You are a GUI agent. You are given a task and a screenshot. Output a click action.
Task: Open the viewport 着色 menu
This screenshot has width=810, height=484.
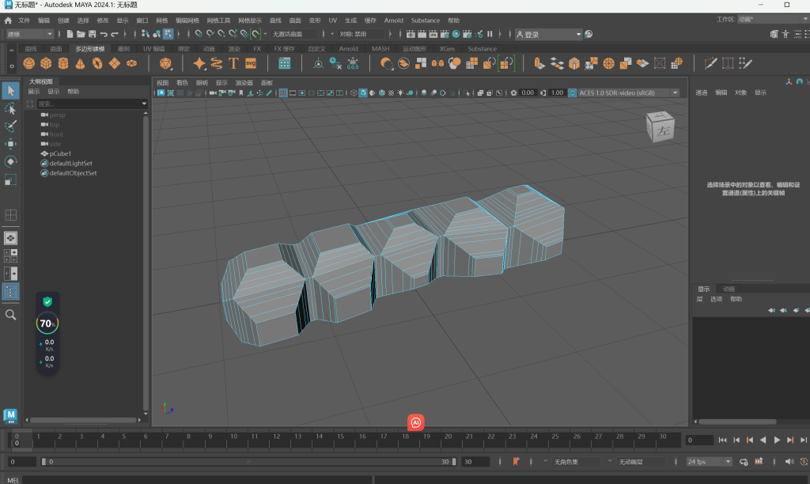point(182,83)
